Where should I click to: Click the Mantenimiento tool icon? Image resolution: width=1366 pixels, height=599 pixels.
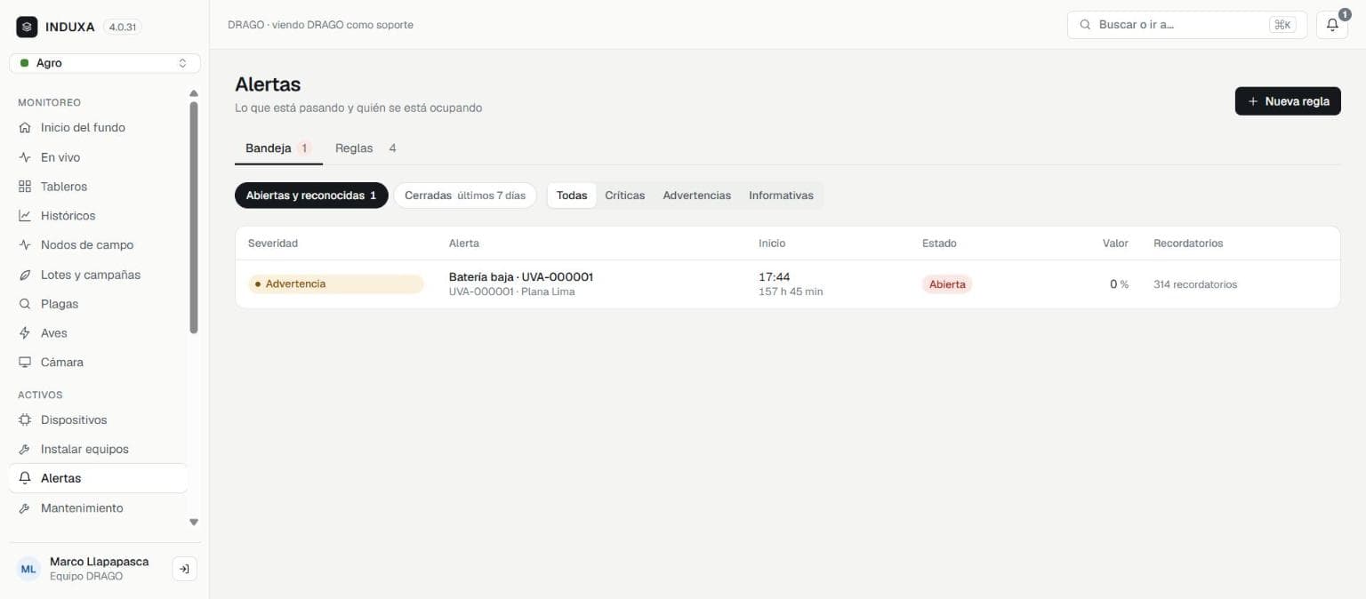coord(25,508)
